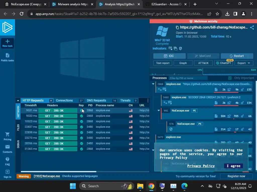Open the DEBUG side tab
The image size is (257, 192).
coord(18,144)
